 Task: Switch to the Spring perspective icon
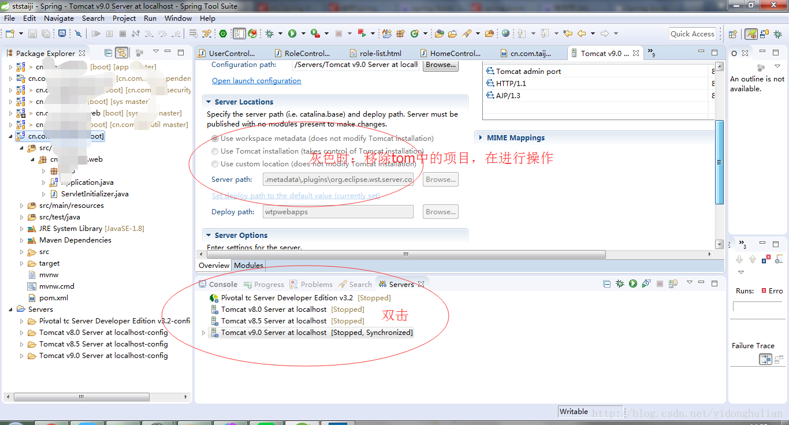click(751, 34)
